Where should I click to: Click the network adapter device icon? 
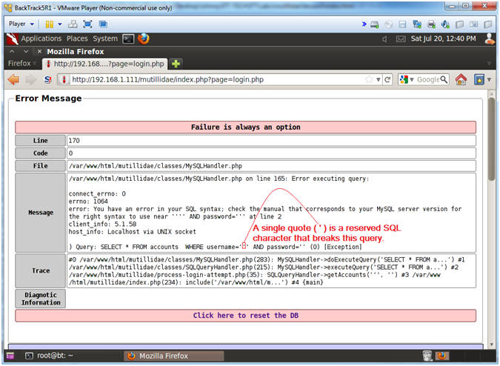pos(417,24)
